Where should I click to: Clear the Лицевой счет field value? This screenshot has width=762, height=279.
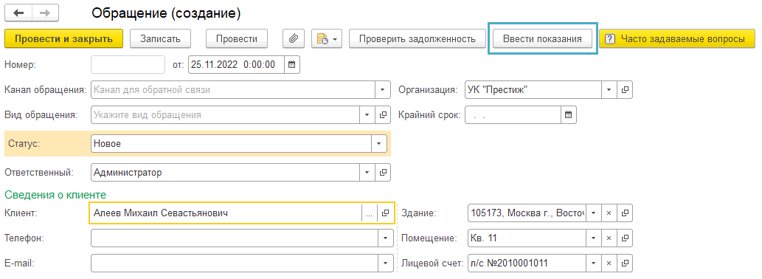[609, 263]
